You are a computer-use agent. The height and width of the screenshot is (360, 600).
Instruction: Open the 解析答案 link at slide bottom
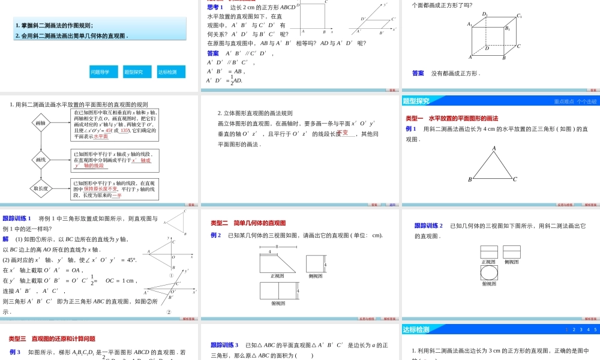point(188,320)
